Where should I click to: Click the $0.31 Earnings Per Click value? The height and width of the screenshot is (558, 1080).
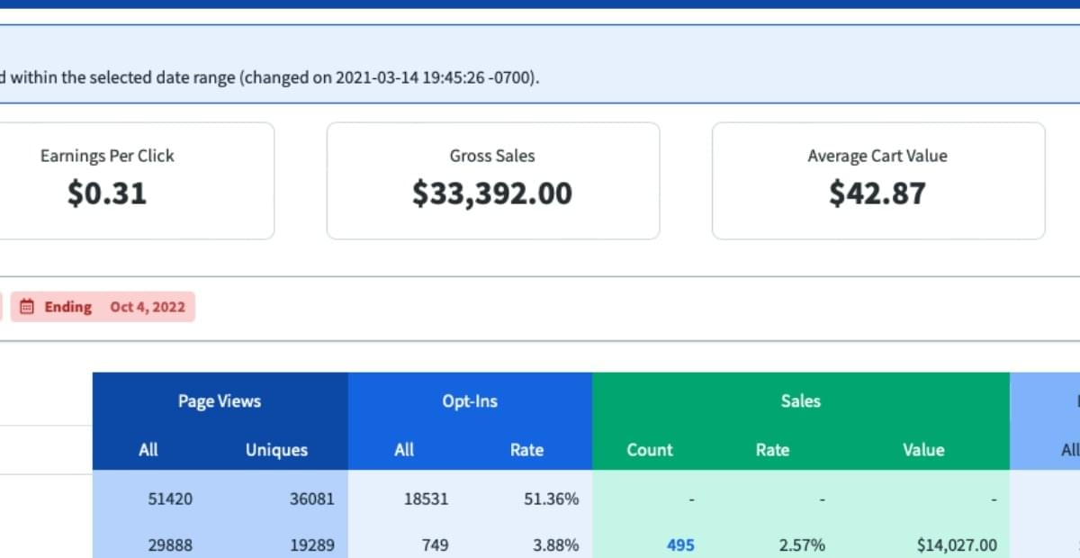(107, 193)
